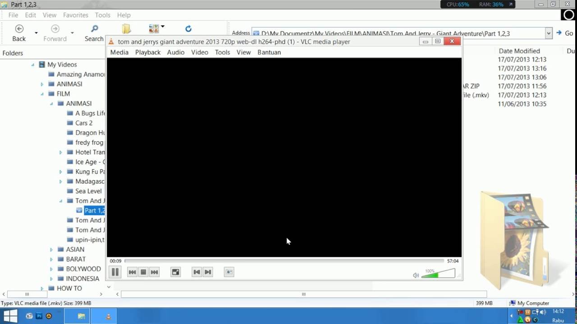
Task: Click the Folders icon in Explorer toolbar
Action: [126, 29]
